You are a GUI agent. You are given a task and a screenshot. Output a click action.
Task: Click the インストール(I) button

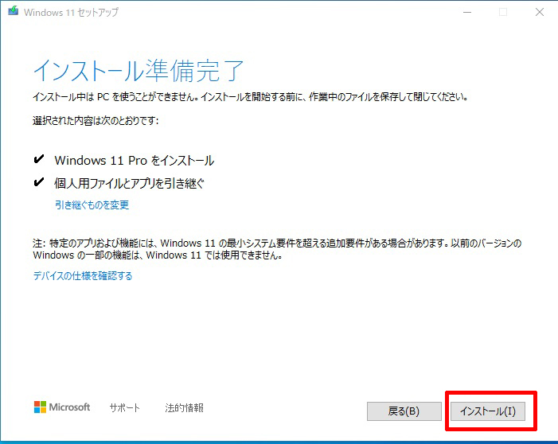click(487, 411)
